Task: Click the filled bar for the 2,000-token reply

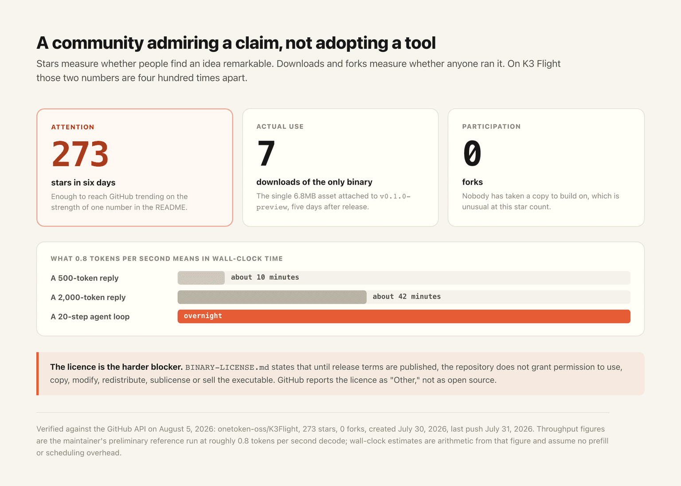Action: (272, 297)
